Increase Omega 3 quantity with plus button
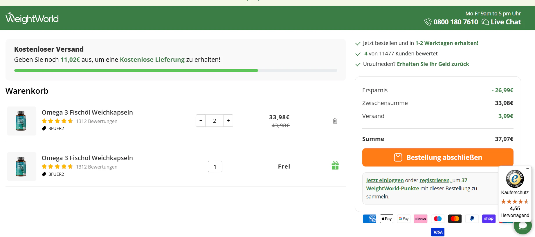 (x=228, y=121)
